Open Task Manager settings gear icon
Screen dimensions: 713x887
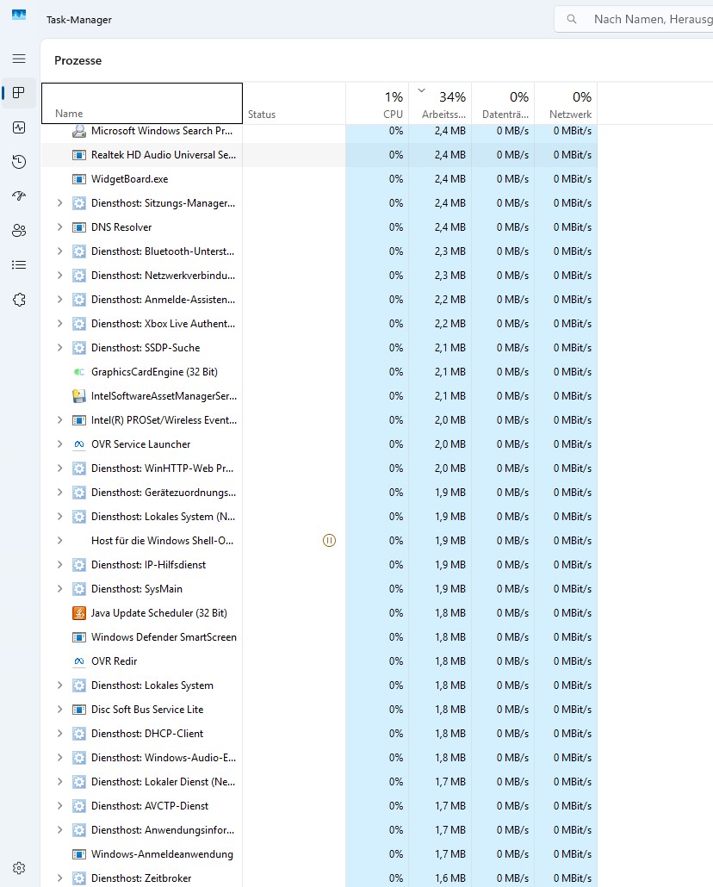[x=19, y=868]
